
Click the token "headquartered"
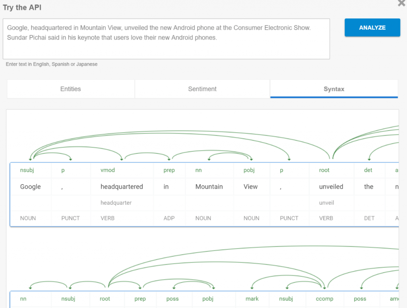122,187
